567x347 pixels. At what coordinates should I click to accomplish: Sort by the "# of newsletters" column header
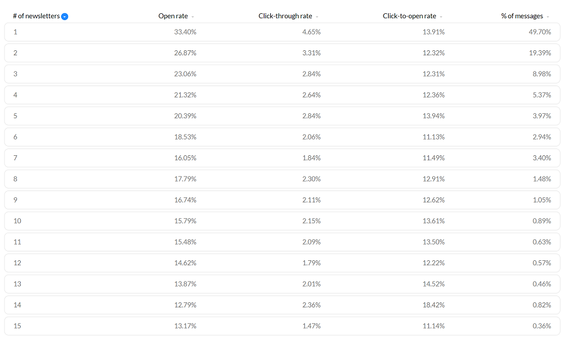tap(36, 16)
